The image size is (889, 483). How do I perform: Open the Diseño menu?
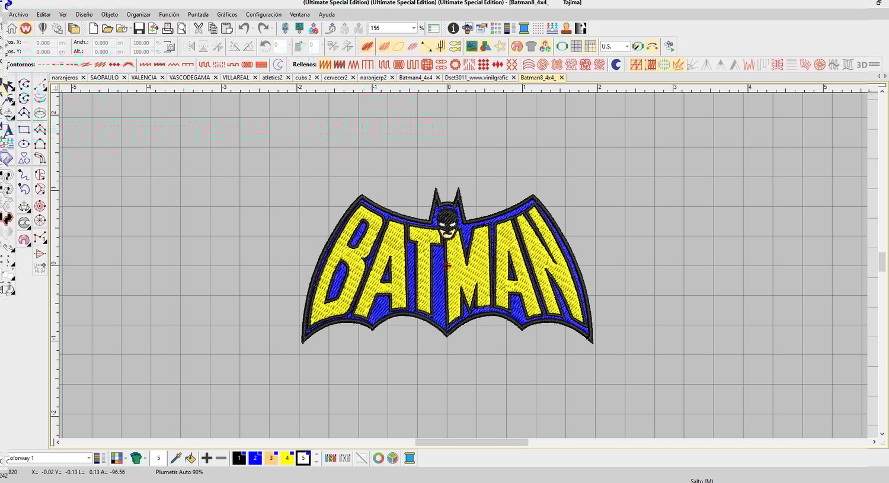pos(84,14)
